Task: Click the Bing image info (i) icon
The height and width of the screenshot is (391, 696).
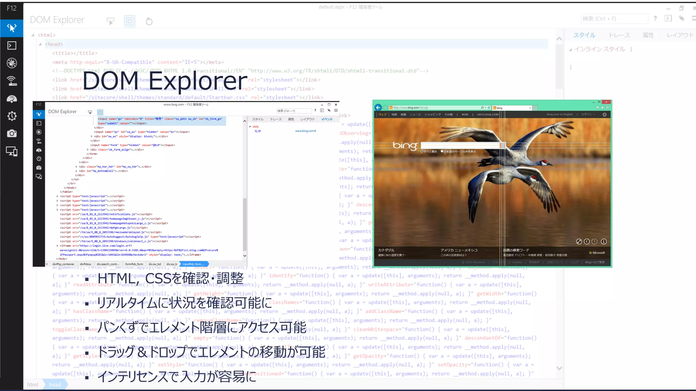Action: 604,242
